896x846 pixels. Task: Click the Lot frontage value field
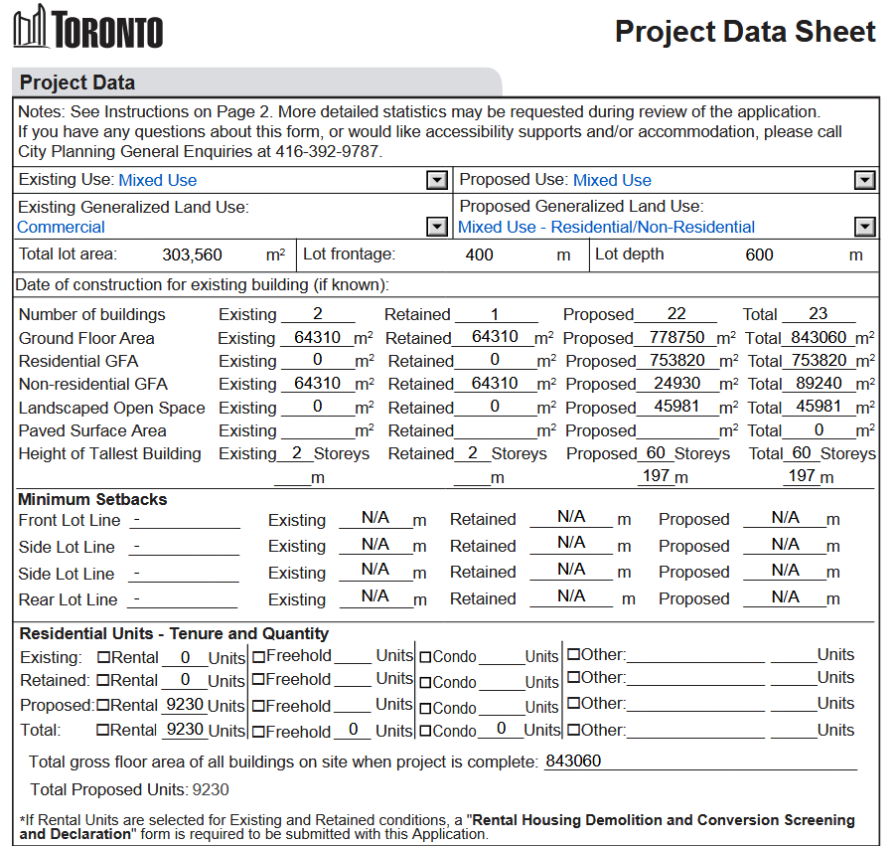point(479,254)
